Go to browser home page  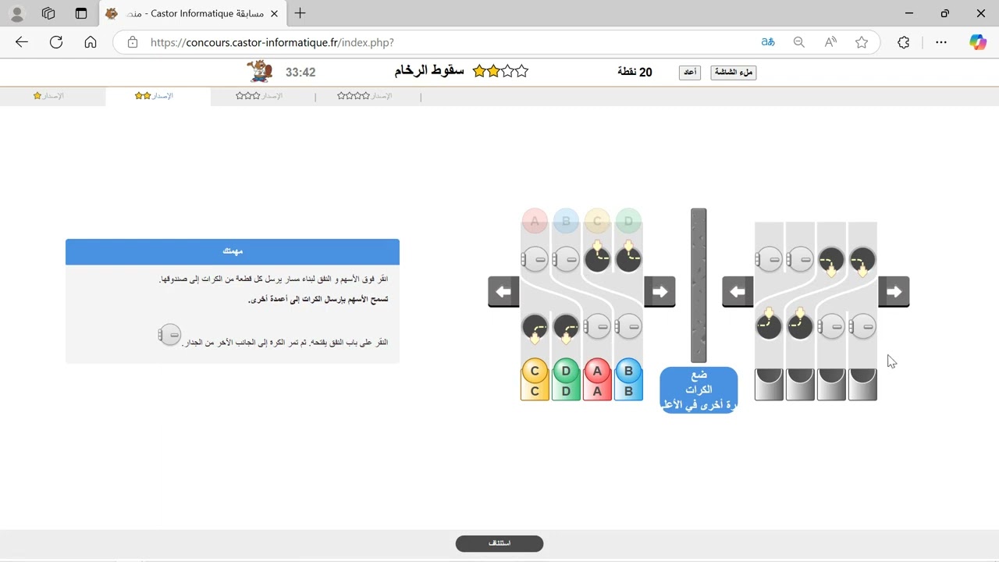pyautogui.click(x=91, y=42)
